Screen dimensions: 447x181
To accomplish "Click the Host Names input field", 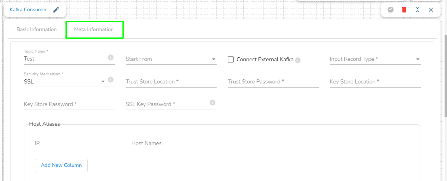I will point(174,144).
